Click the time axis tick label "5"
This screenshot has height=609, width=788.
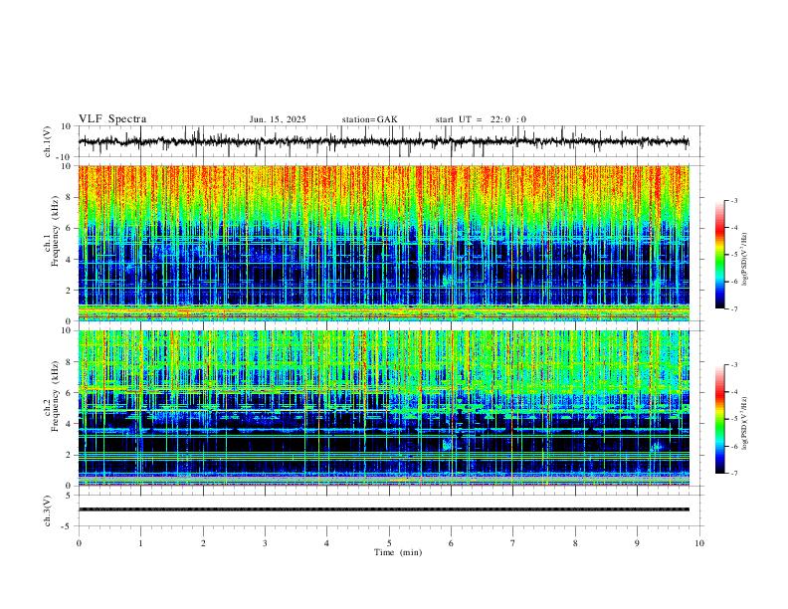point(389,543)
